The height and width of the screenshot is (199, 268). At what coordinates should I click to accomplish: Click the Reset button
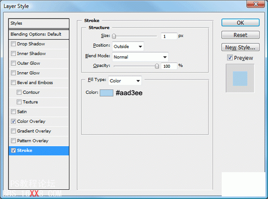pyautogui.click(x=241, y=35)
